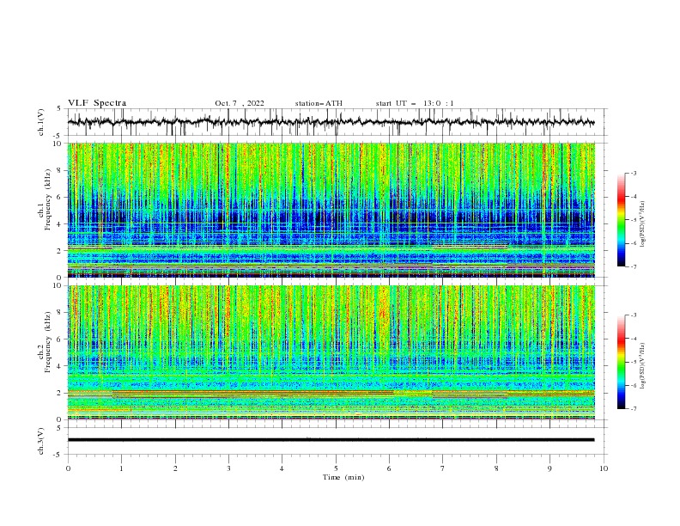Click the "-5" tick on ch.3(V) axis
Screen dimensions: 680x526
58,455
